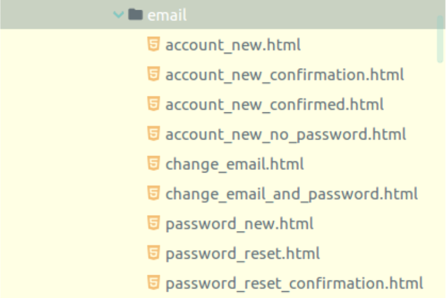
Task: Open account_new.html file
Action: (x=233, y=45)
